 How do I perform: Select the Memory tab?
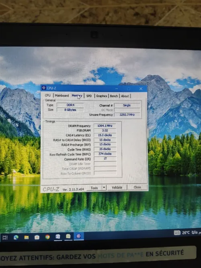pos(77,96)
